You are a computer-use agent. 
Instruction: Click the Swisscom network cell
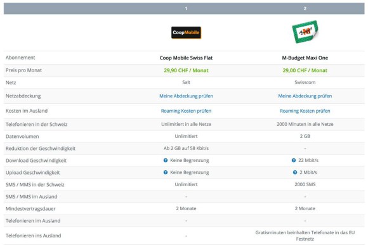tap(305, 82)
